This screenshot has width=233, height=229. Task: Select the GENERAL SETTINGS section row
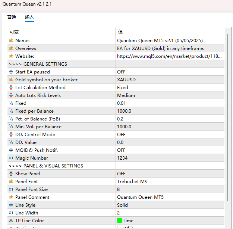tap(116, 64)
